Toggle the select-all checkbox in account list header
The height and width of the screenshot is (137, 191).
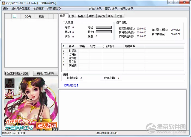15,16
